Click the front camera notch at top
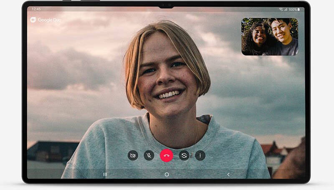Viewport: 334px width, 190px height. (x=166, y=6)
